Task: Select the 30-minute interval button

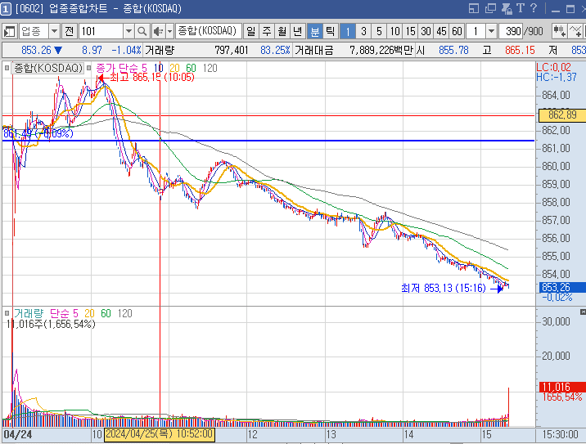Action: coord(426,31)
